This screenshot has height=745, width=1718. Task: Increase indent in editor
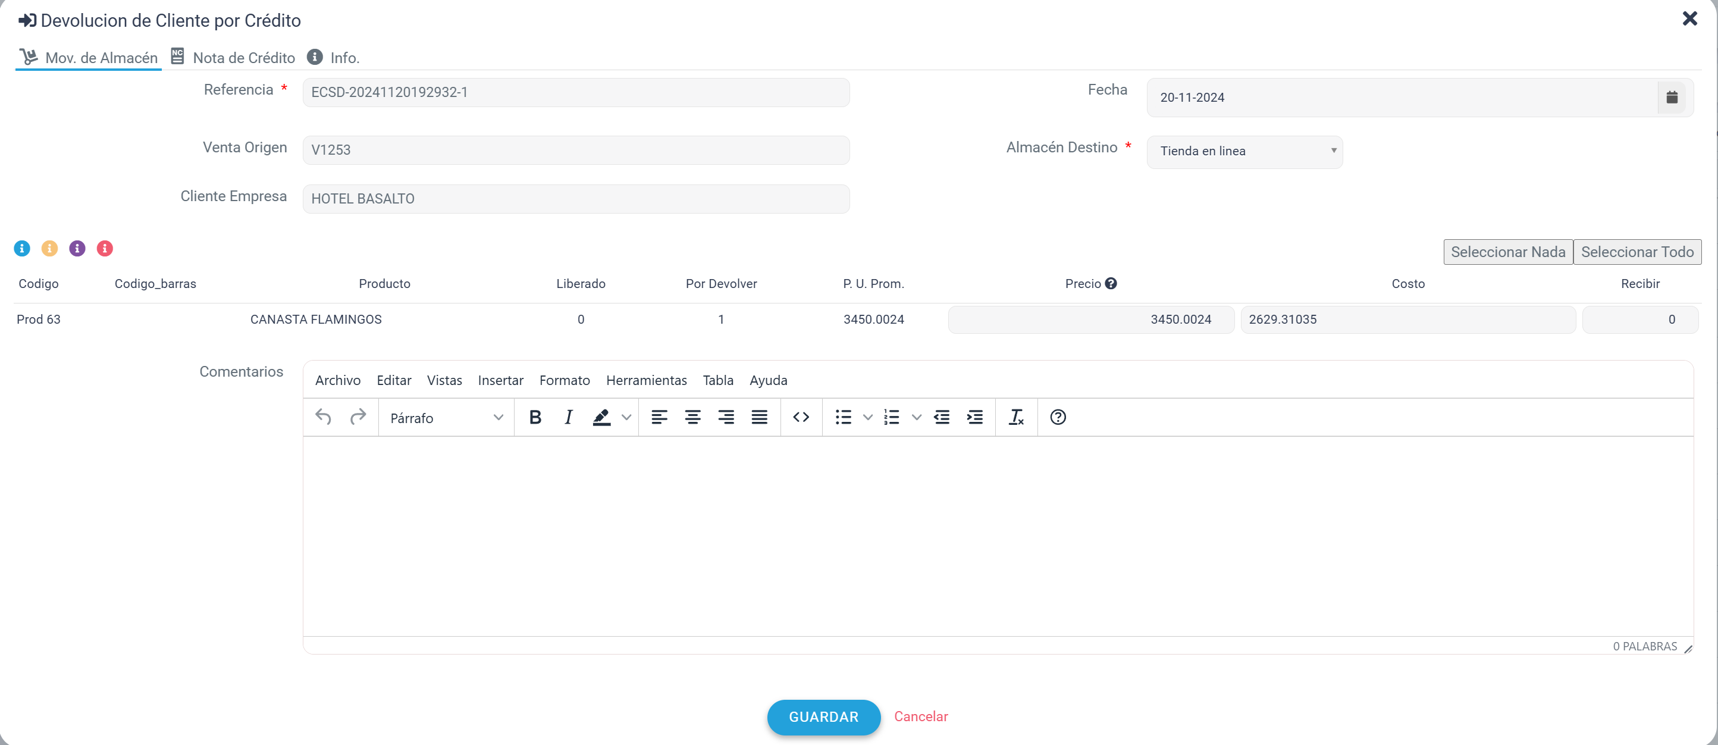tap(975, 417)
